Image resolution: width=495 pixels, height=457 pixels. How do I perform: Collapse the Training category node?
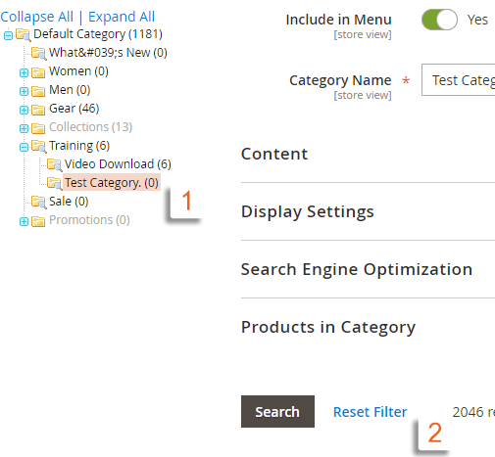24,147
